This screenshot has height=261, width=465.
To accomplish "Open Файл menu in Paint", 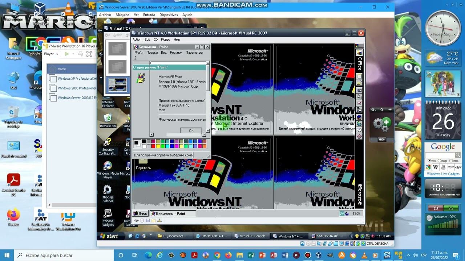I will click(x=139, y=53).
